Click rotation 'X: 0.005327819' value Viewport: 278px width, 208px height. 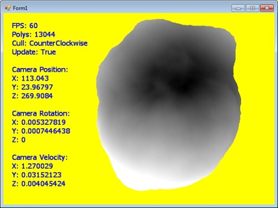(x=39, y=122)
